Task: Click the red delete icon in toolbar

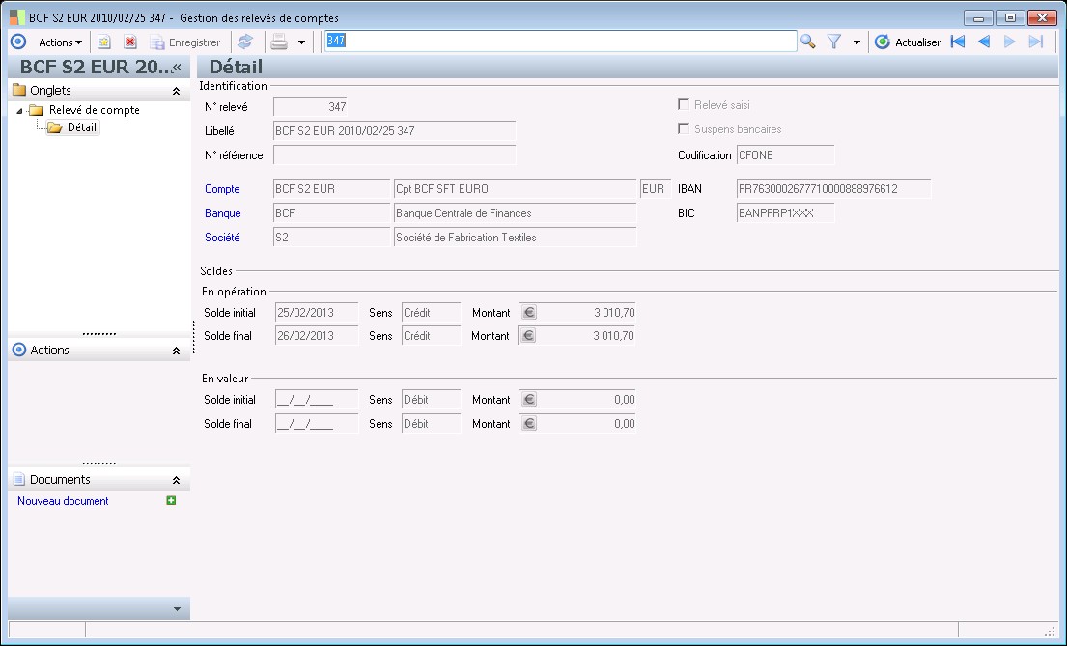Action: tap(129, 42)
